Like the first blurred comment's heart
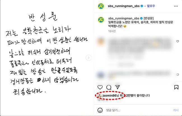Viewport: 182px width, 116px height. point(178,41)
